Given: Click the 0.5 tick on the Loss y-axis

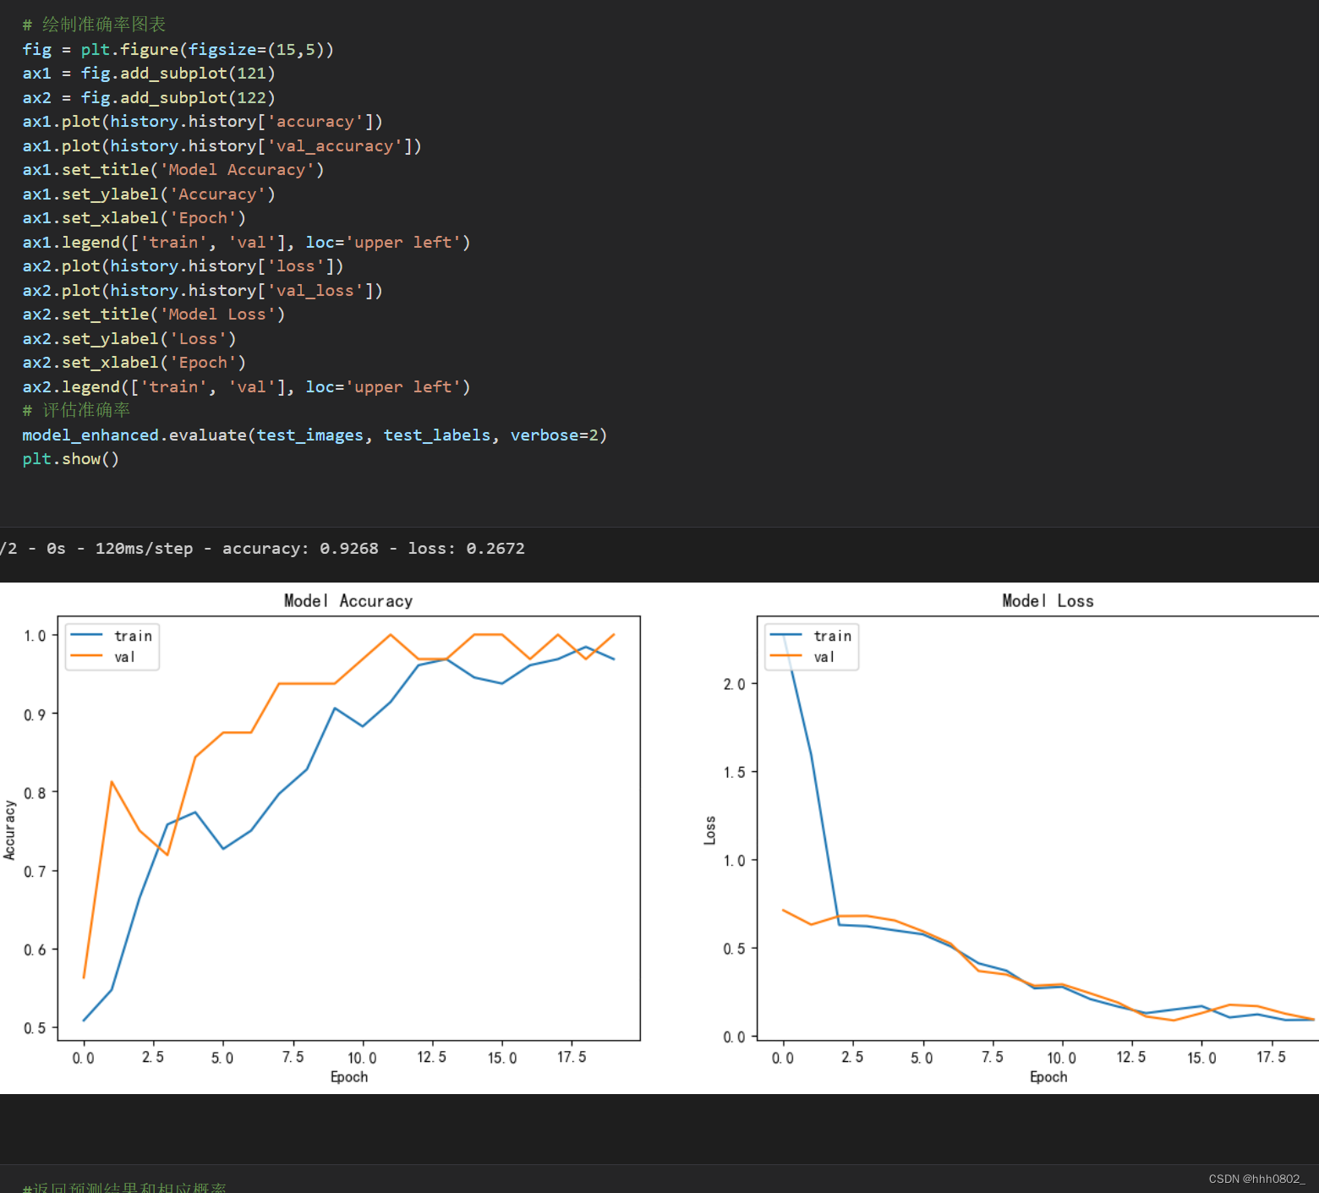Looking at the screenshot, I should (x=734, y=949).
